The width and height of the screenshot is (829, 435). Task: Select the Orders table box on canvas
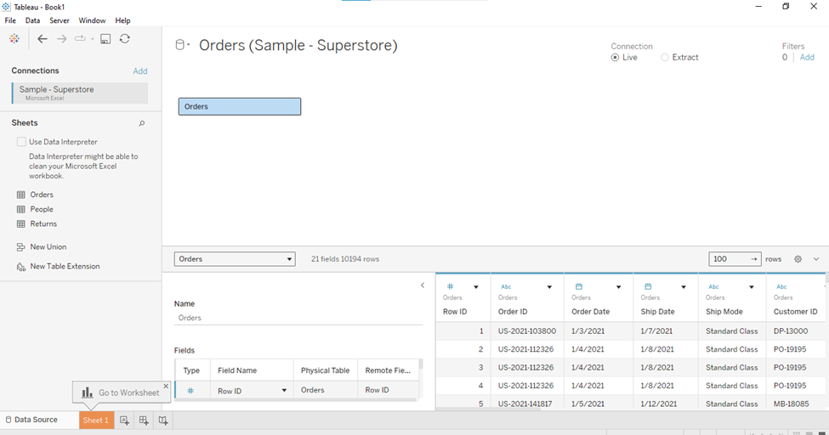(240, 106)
